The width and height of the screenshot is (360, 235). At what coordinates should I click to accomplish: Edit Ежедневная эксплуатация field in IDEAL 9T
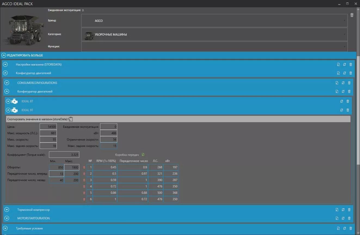[x=109, y=127]
